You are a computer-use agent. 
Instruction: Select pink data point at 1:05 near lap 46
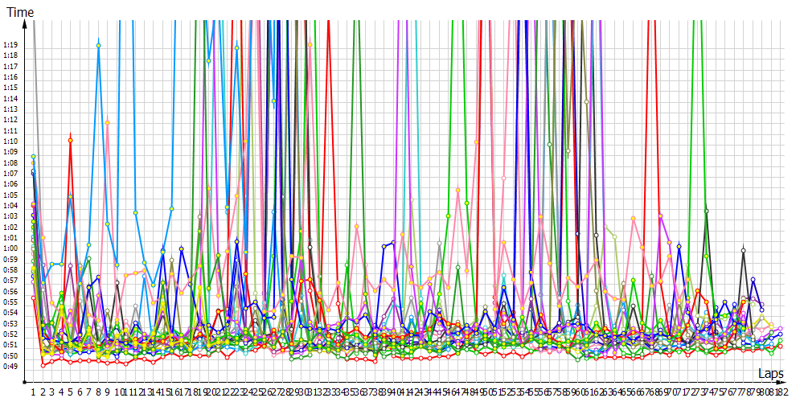[457, 191]
